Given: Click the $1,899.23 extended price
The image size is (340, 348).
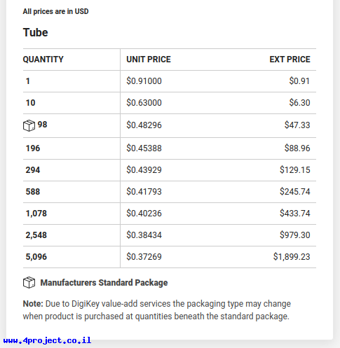Looking at the screenshot, I should point(292,257).
